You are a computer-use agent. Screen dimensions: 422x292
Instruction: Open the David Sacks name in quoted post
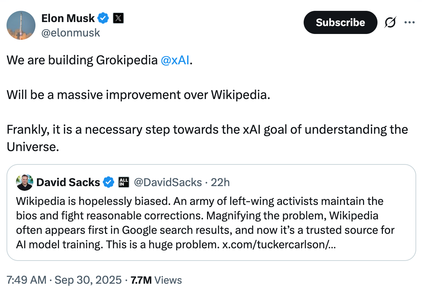(x=68, y=182)
